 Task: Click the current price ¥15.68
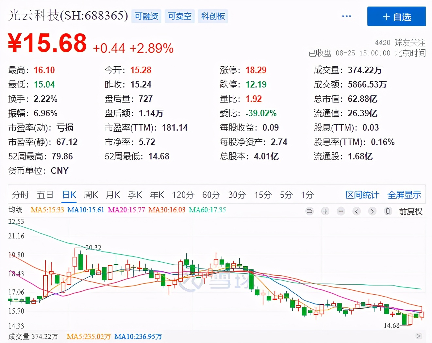[x=47, y=43]
